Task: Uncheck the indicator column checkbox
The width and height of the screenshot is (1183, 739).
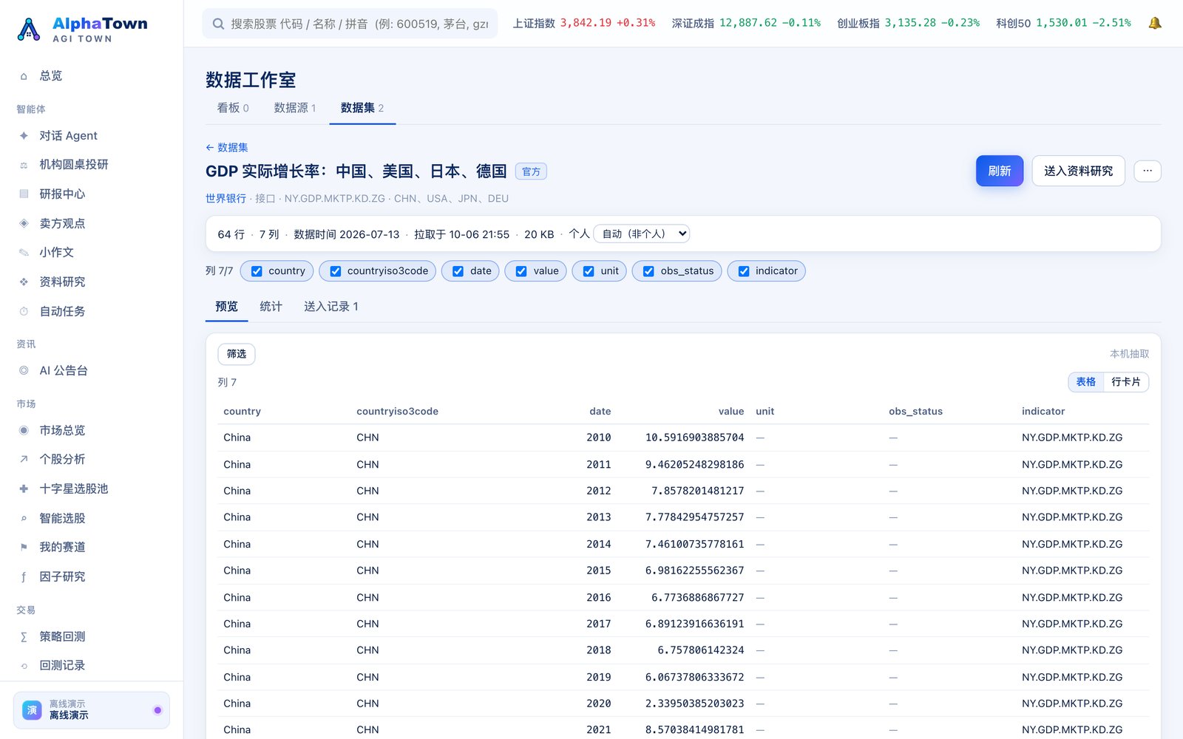Action: click(x=744, y=271)
